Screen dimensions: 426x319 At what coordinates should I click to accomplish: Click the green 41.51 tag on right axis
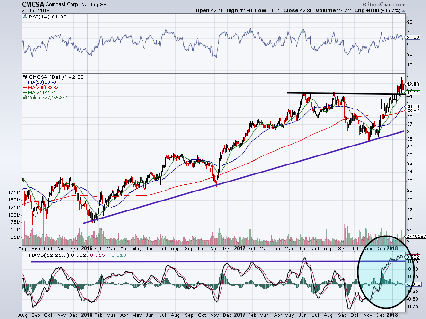[412, 93]
